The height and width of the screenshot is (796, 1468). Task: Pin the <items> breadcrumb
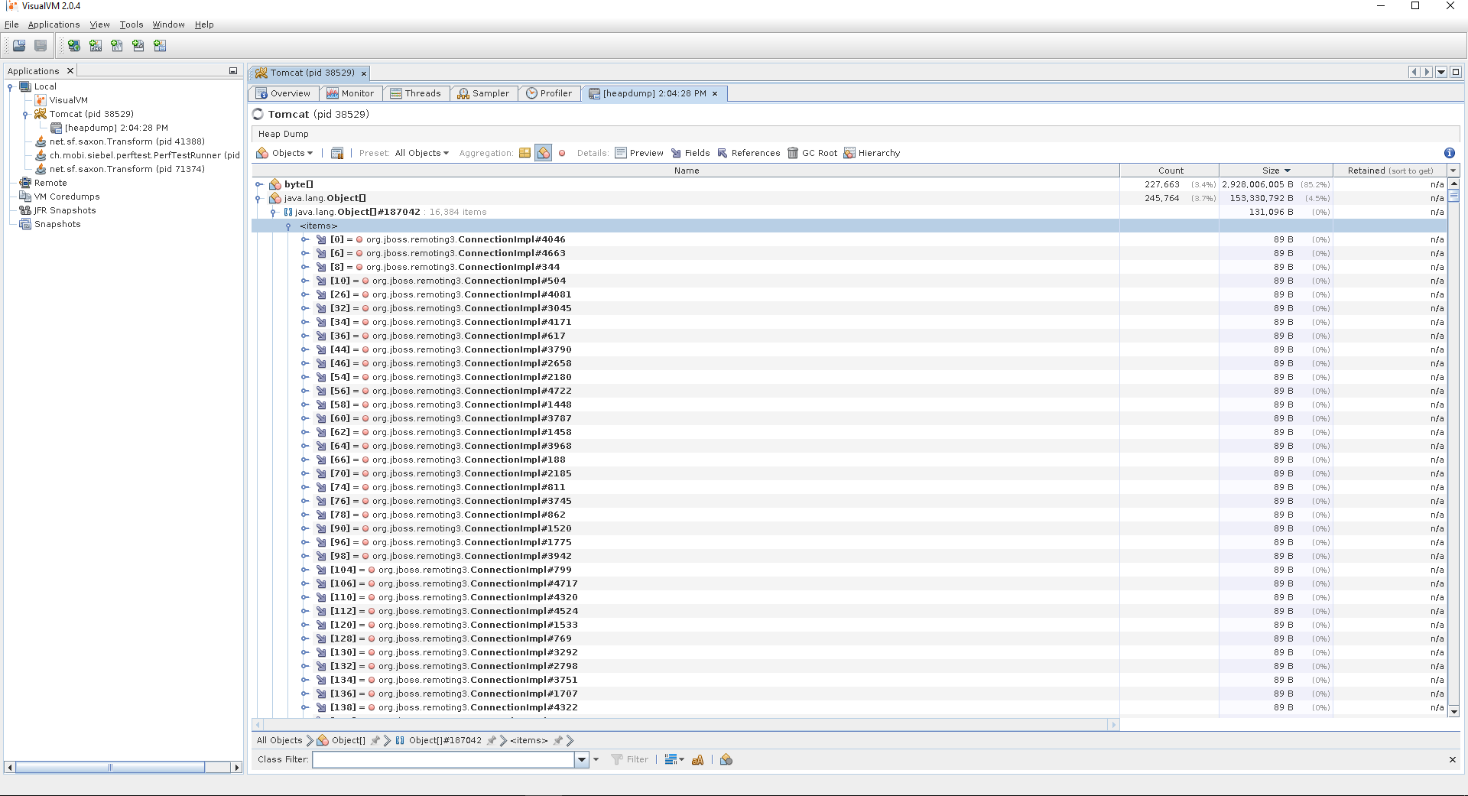tap(558, 740)
